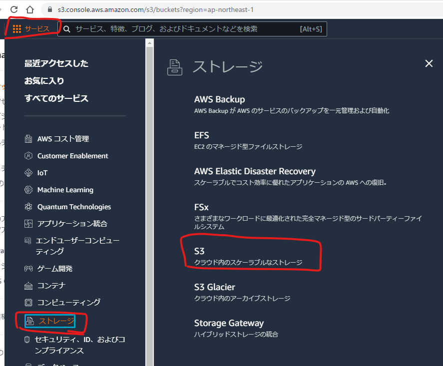443x366 pixels.
Task: Click the large ストレージ header icon
Action: (175, 67)
